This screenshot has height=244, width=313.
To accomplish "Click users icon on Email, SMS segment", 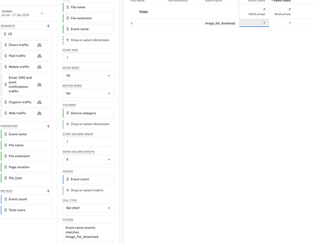I will click(39, 84).
